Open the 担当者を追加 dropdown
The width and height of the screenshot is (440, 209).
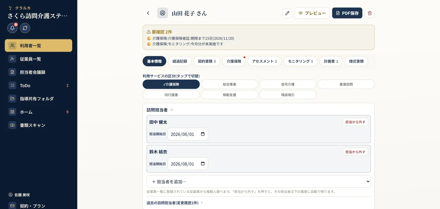(x=259, y=181)
